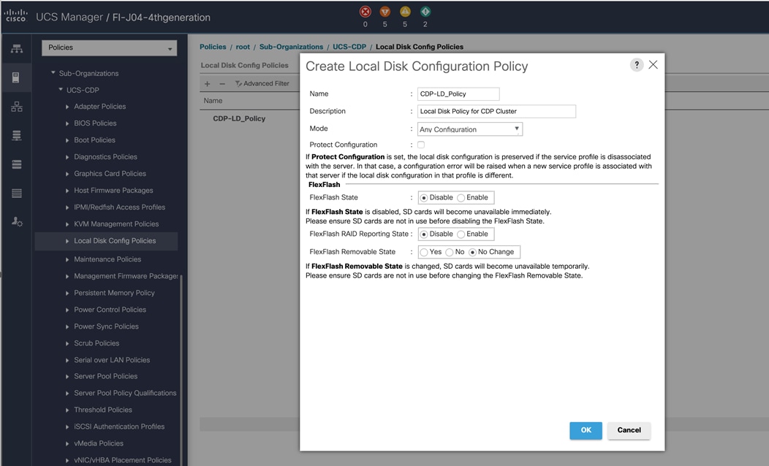Expand the Host Firmware Packages node
The width and height of the screenshot is (769, 466).
67,191
